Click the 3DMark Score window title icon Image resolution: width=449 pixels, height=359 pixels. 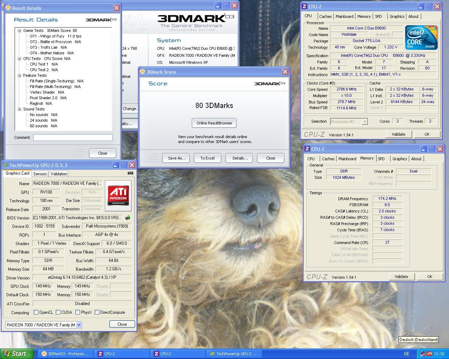pyautogui.click(x=142, y=72)
